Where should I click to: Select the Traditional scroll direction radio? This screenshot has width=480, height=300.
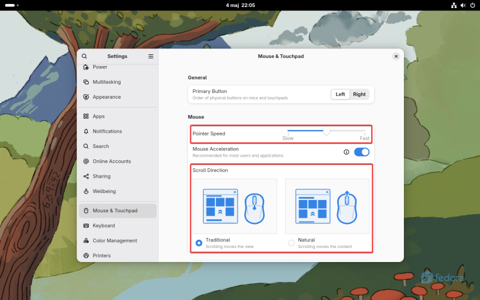199,243
